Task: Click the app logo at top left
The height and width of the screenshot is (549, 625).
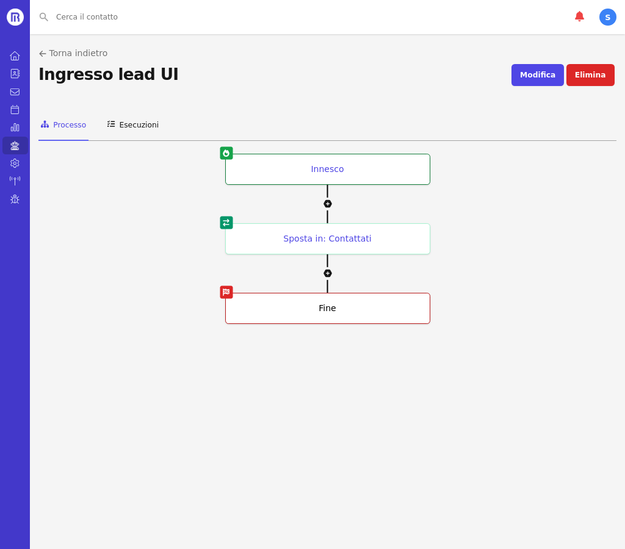Action: pos(15,17)
